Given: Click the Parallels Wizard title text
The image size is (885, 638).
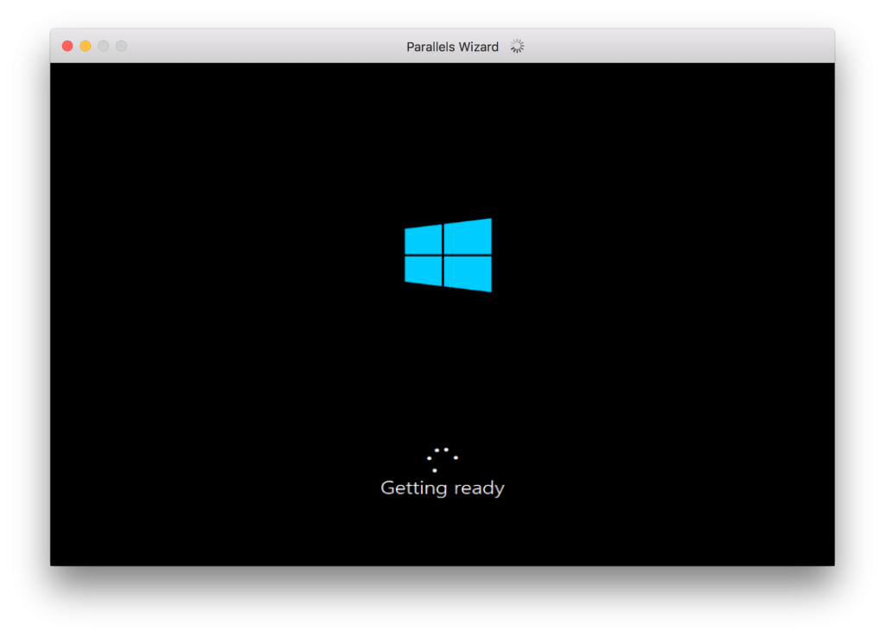Looking at the screenshot, I should [x=453, y=47].
